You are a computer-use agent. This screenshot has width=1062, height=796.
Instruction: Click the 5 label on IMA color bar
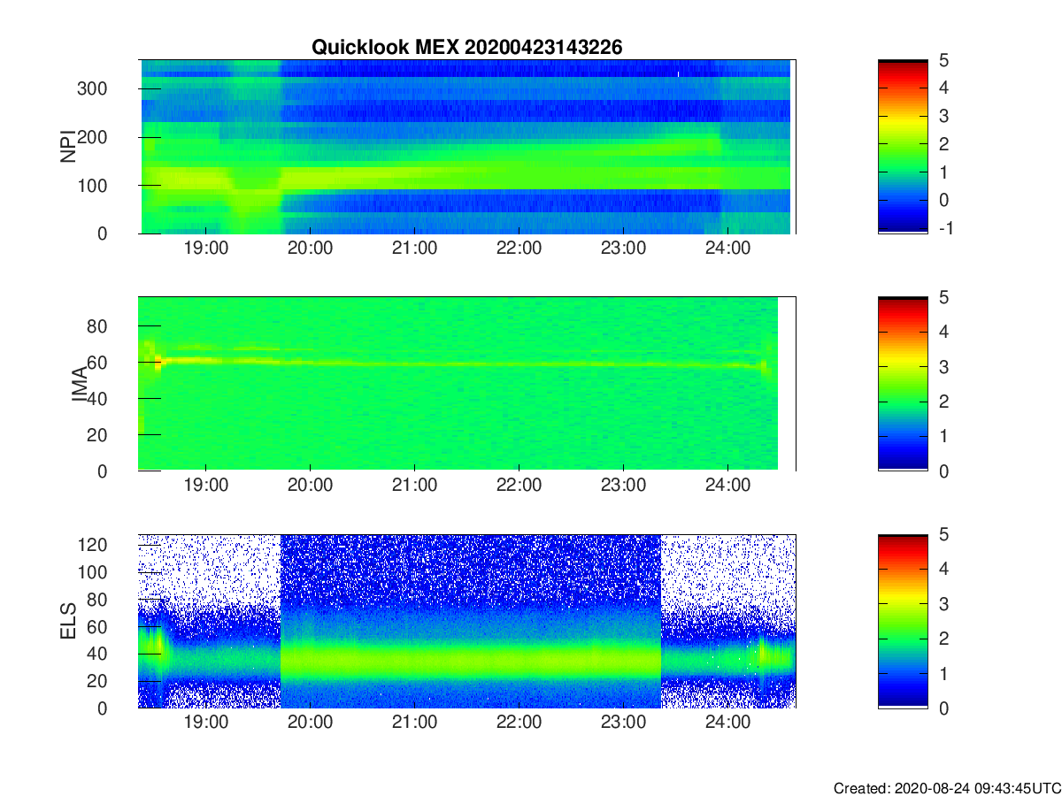coord(943,297)
